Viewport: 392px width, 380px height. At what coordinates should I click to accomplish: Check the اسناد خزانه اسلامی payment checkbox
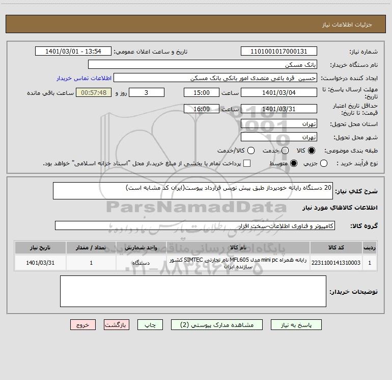247,163
